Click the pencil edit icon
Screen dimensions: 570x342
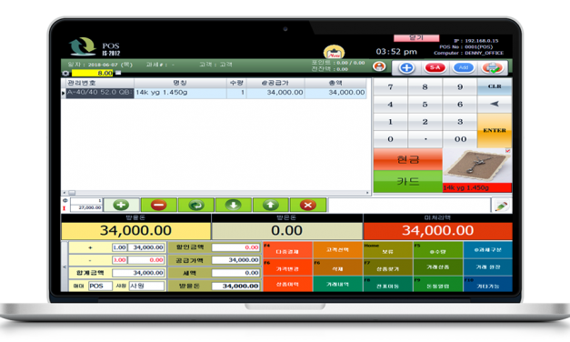[501, 206]
